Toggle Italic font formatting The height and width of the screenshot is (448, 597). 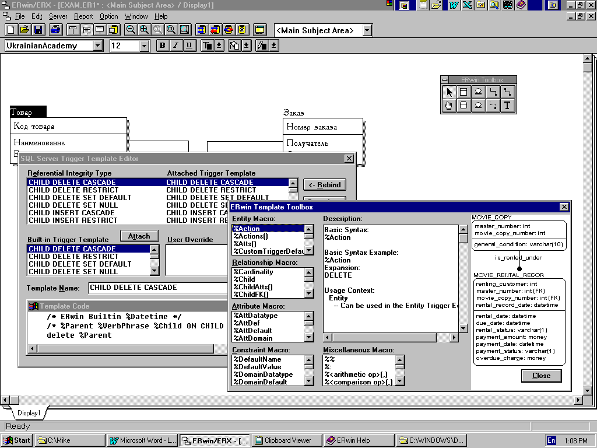[176, 45]
